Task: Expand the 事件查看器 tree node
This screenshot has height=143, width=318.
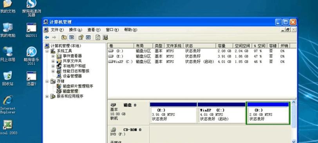Action: coord(53,56)
